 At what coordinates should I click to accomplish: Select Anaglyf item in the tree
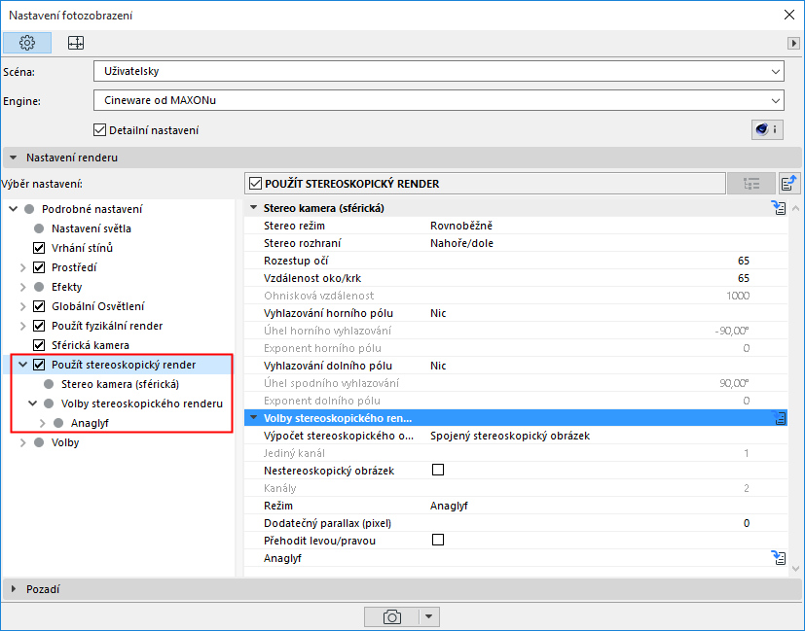(x=90, y=423)
